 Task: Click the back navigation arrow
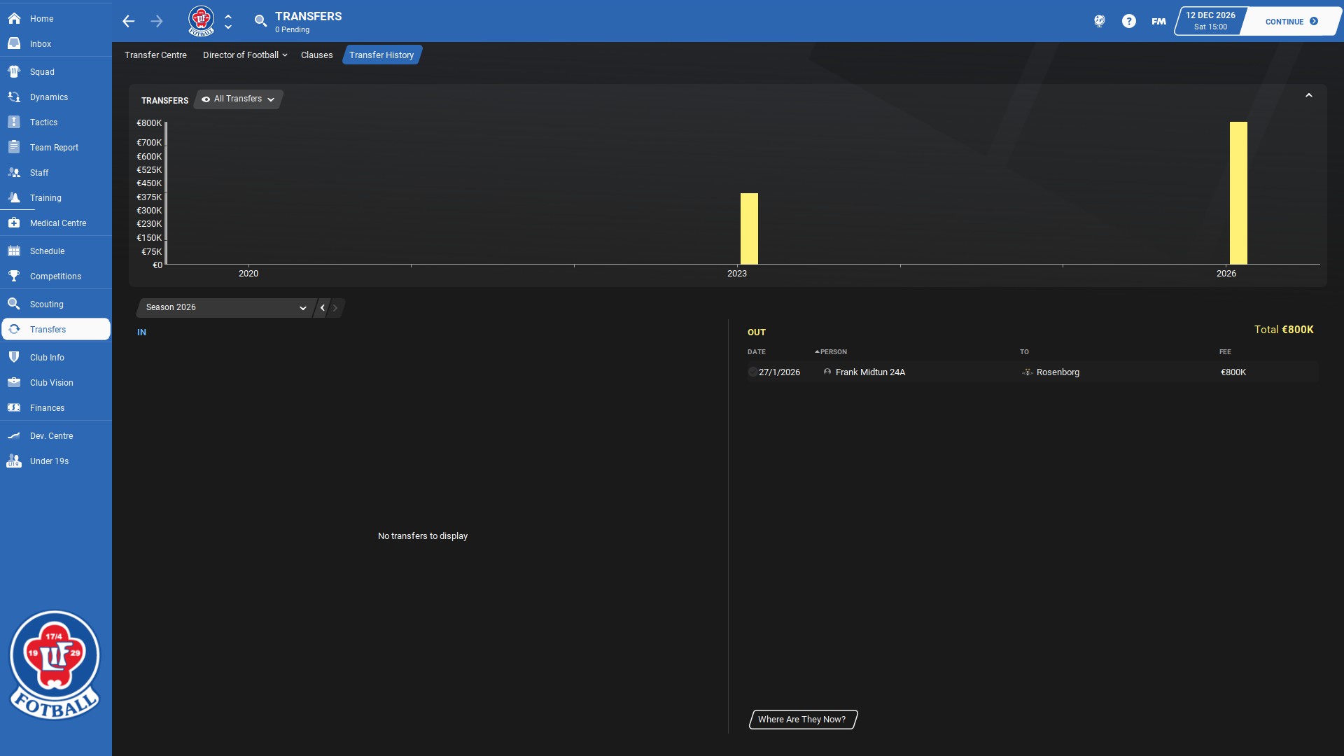(x=128, y=21)
